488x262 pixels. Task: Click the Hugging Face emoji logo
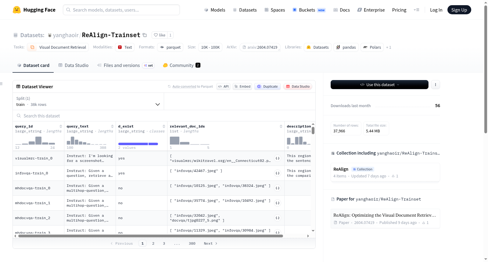pos(17,10)
